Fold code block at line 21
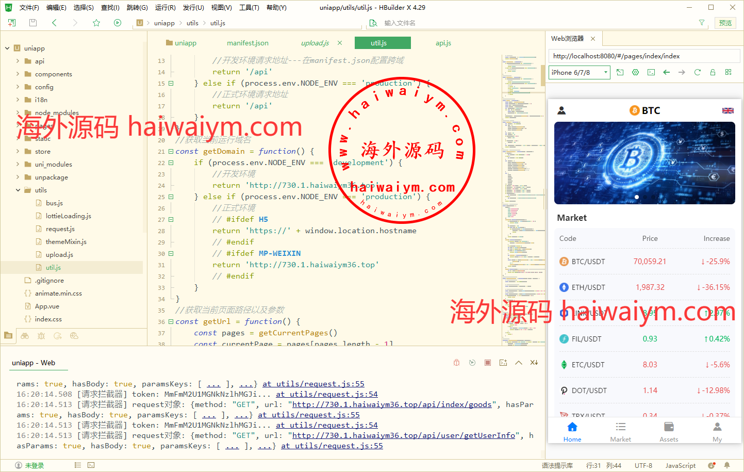Screen dimensions: 744x472 [171, 151]
